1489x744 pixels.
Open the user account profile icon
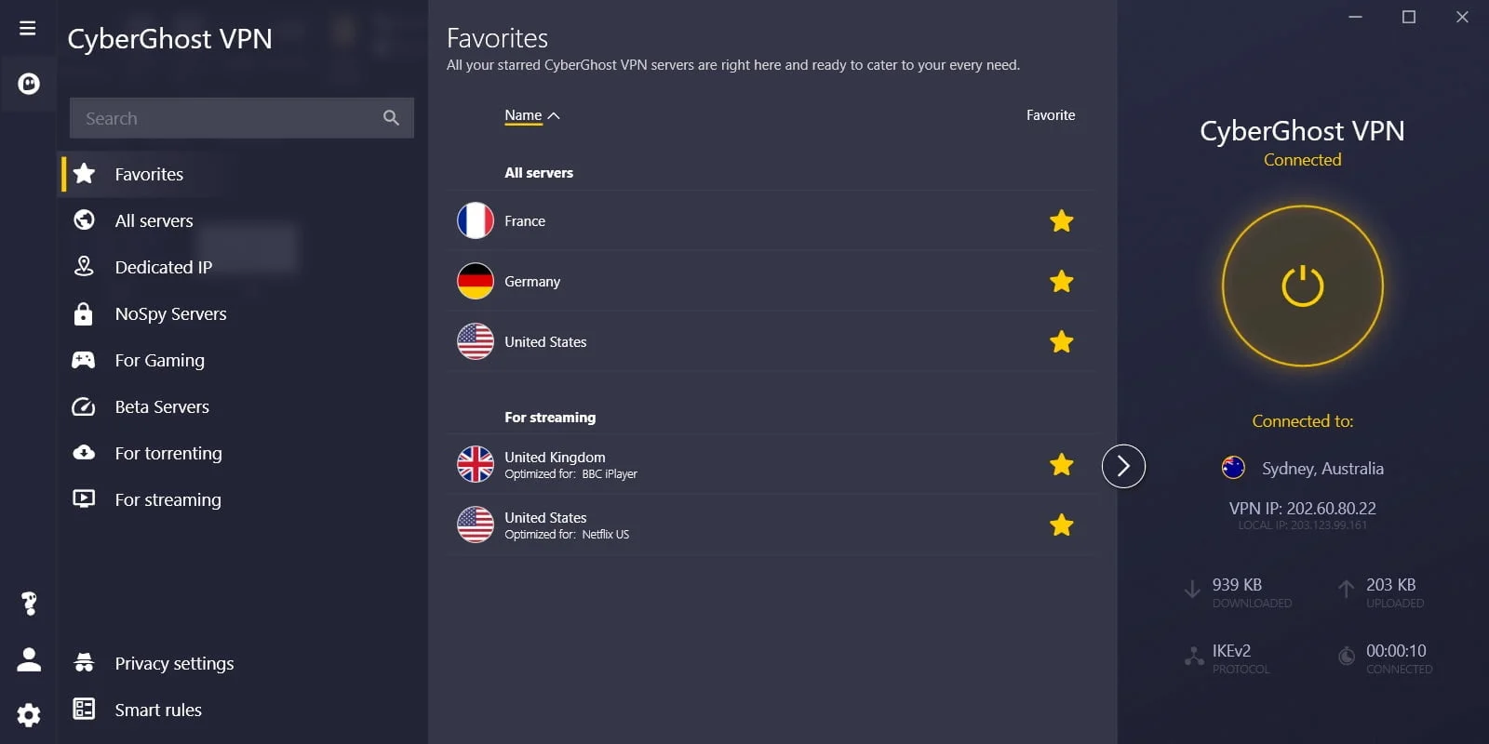(x=29, y=659)
